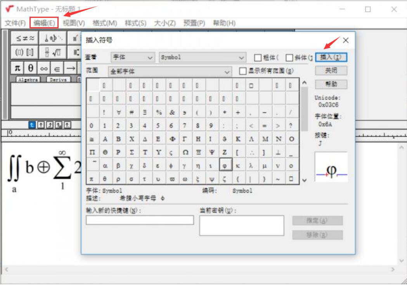Pick the lowercase μ in the symbol grid
The height and width of the screenshot is (285, 407).
(x=265, y=166)
